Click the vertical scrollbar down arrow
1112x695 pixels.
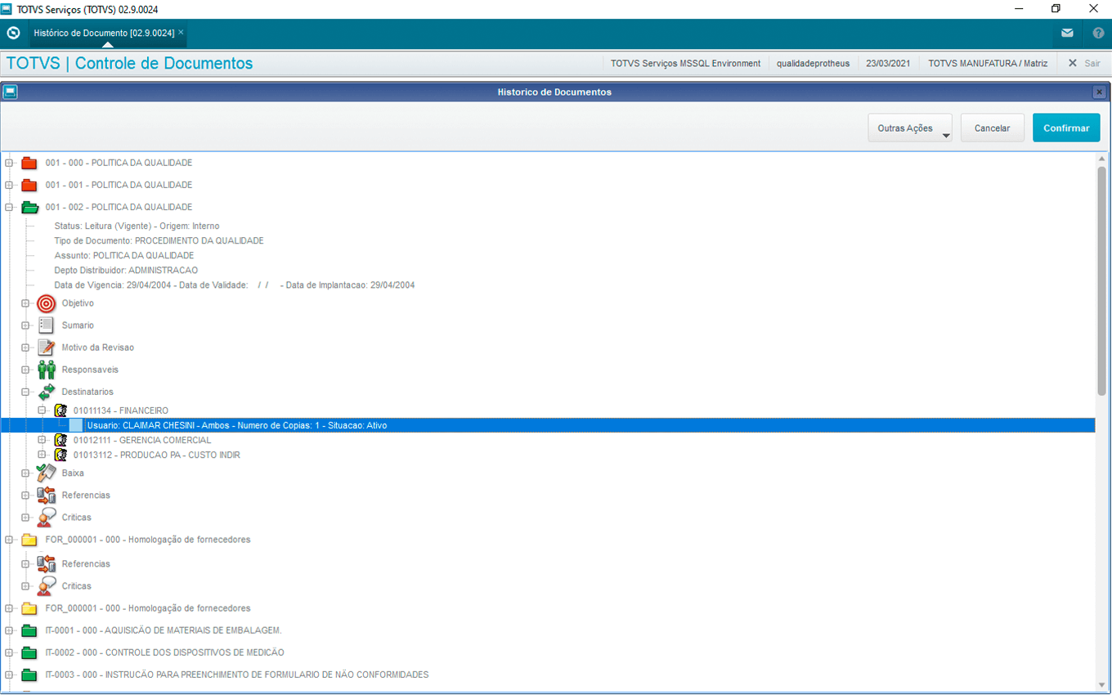[1101, 684]
